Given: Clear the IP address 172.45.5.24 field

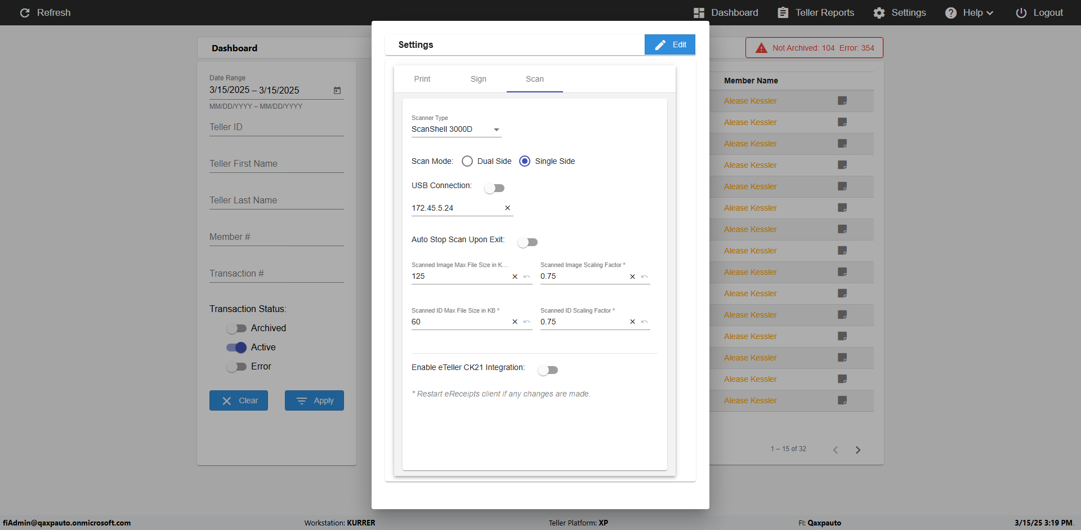Looking at the screenshot, I should tap(507, 208).
